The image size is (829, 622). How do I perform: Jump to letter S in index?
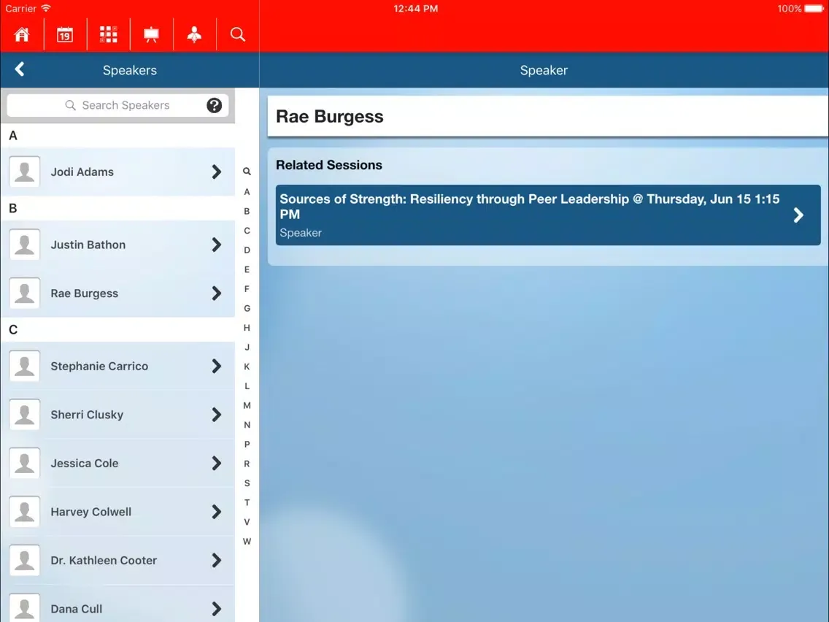pyautogui.click(x=247, y=483)
